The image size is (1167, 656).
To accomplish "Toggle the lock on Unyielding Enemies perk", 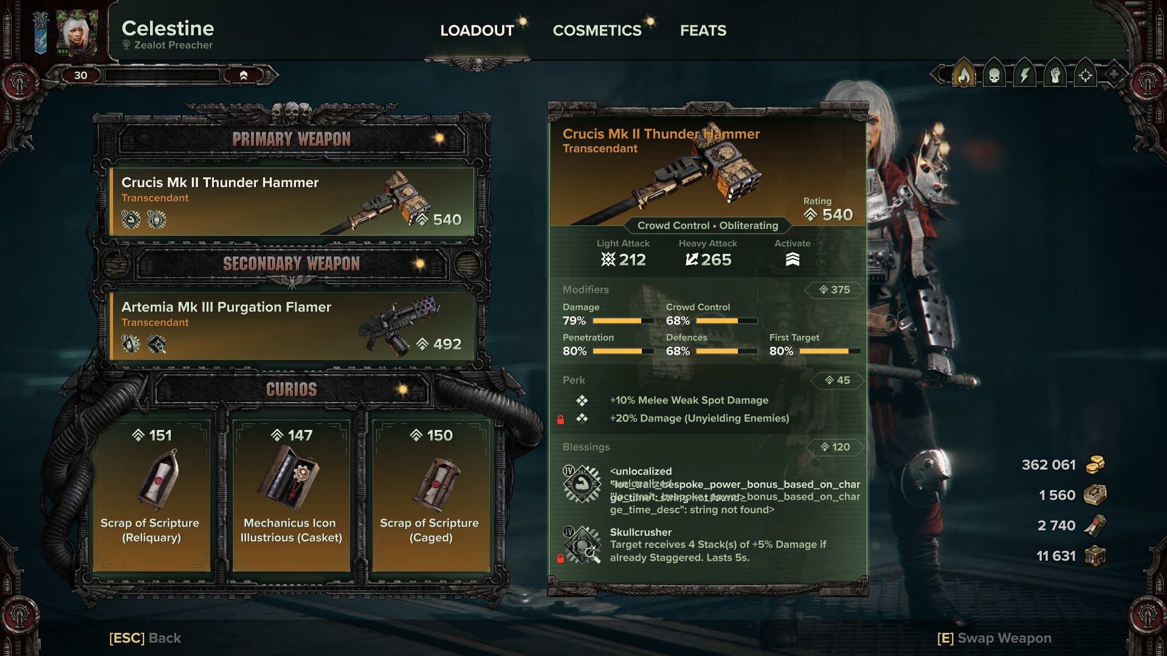I will pyautogui.click(x=560, y=420).
